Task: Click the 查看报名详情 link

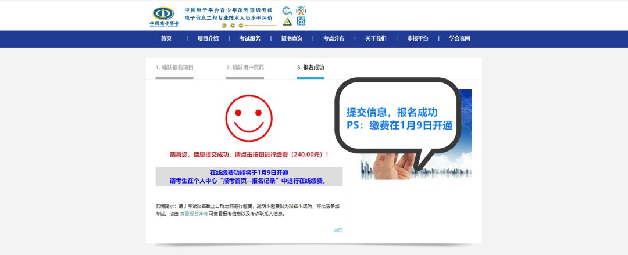Action: click(194, 214)
